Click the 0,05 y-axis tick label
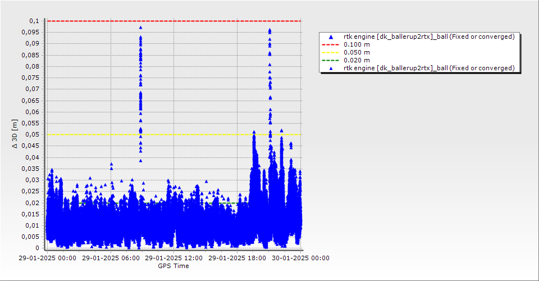The image size is (539, 281). click(x=32, y=134)
